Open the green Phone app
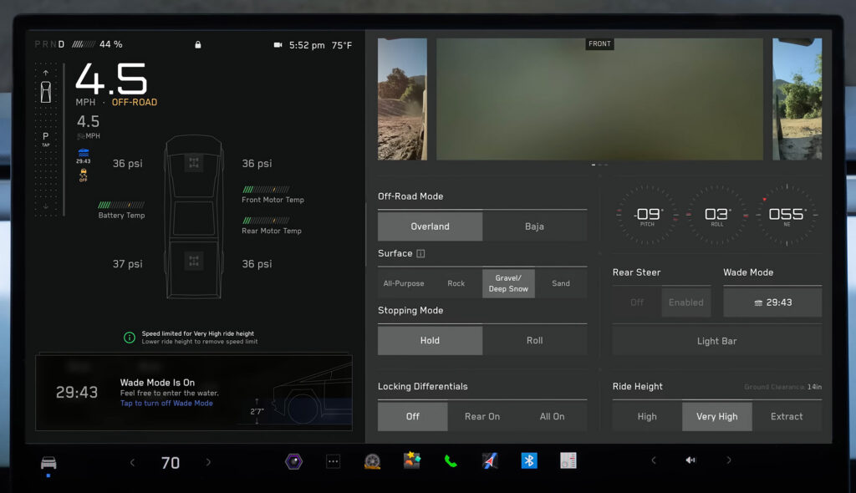856x493 pixels. pos(451,461)
